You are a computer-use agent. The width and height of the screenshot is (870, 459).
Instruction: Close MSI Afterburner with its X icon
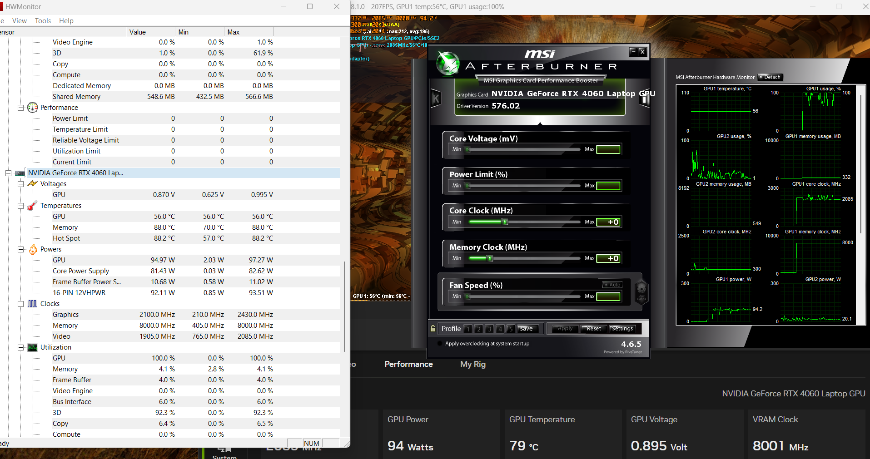click(642, 52)
